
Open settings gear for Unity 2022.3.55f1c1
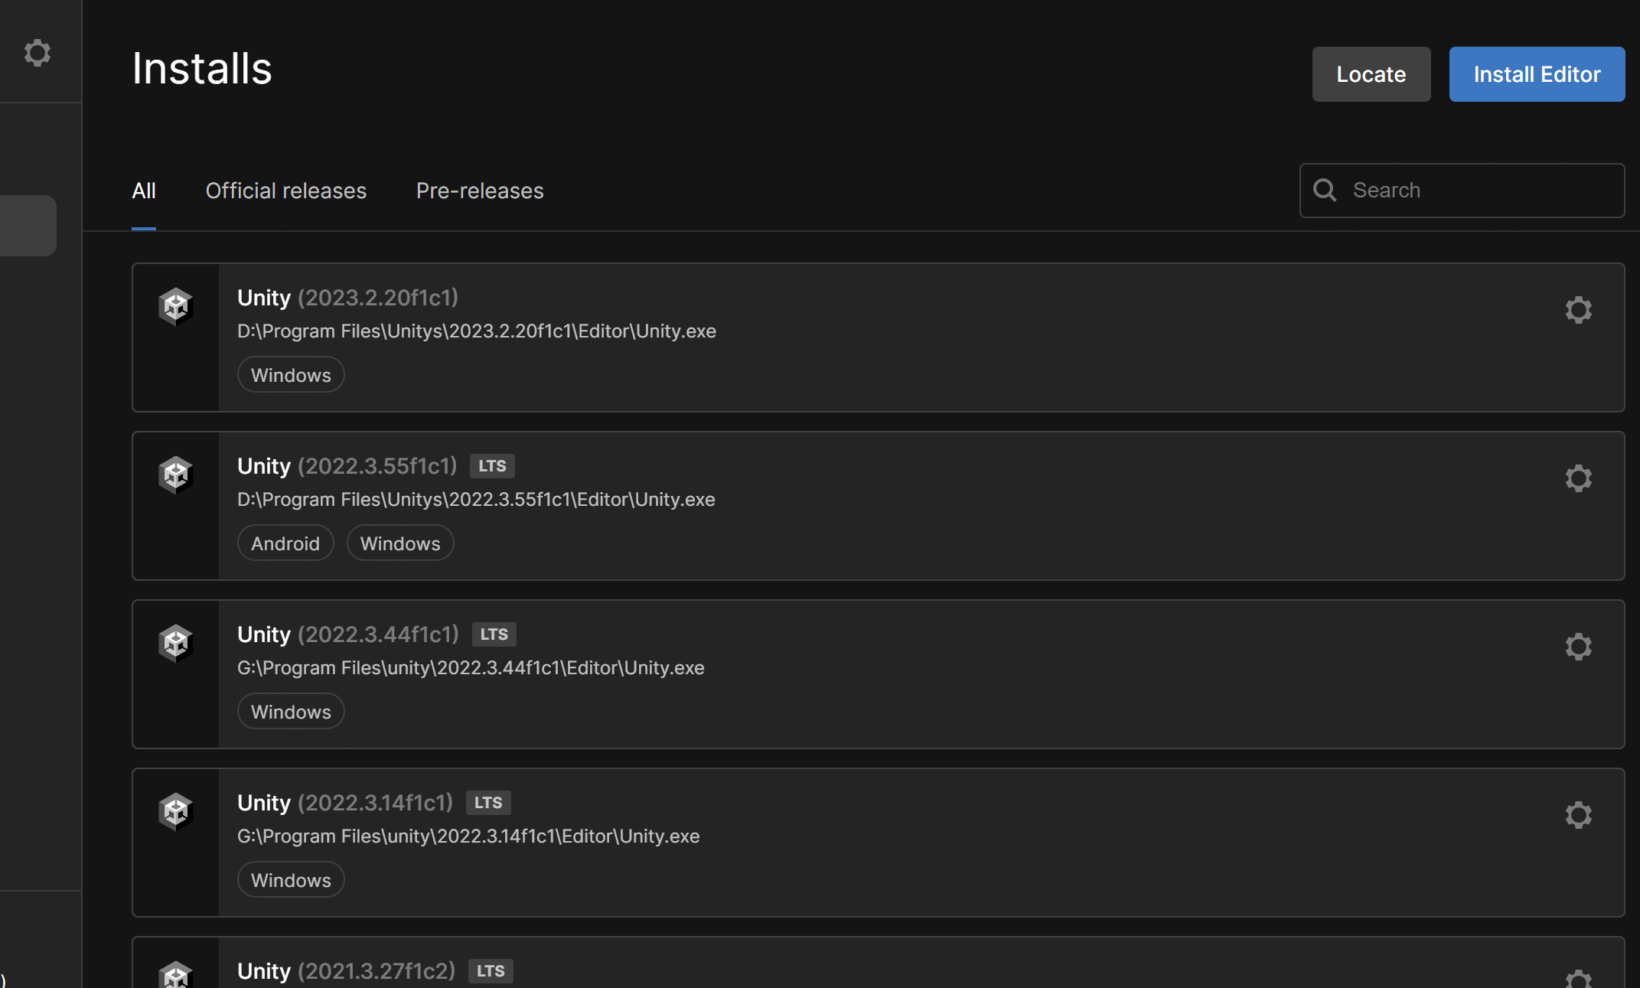[x=1578, y=478]
